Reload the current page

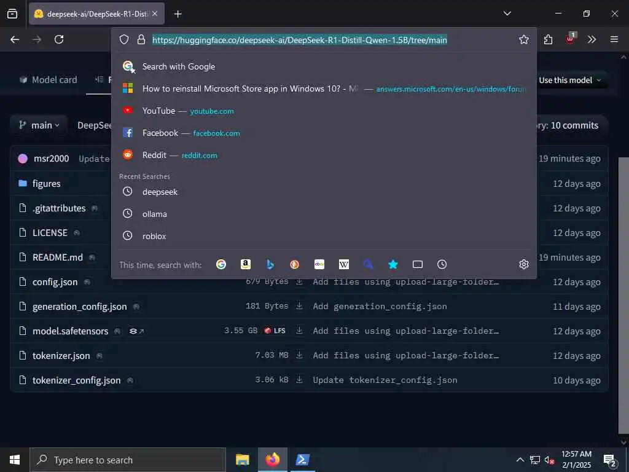tap(59, 39)
